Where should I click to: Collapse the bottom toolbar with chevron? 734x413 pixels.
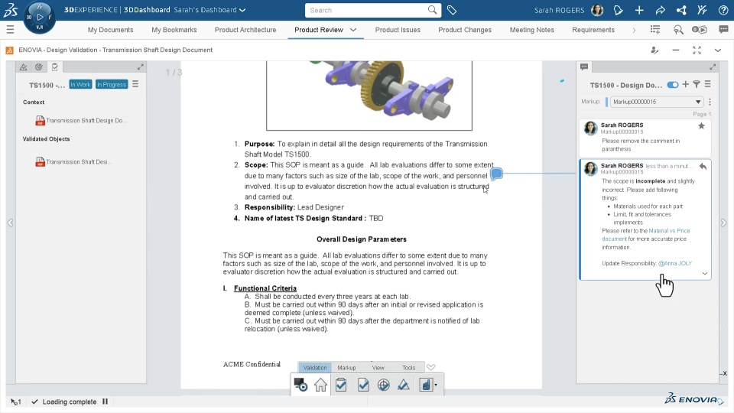(431, 367)
